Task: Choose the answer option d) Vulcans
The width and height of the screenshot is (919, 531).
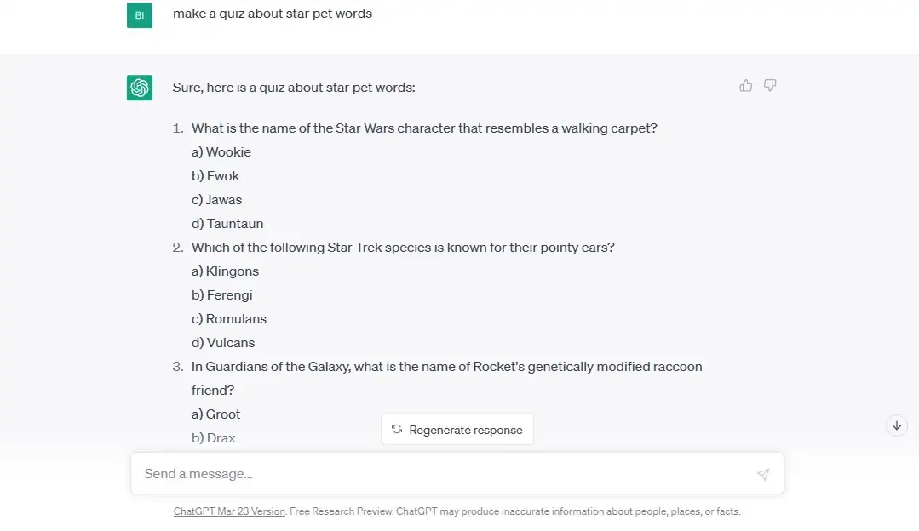Action: [223, 343]
